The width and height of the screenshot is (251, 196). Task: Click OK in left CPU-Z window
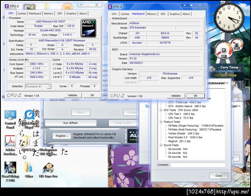(92, 95)
